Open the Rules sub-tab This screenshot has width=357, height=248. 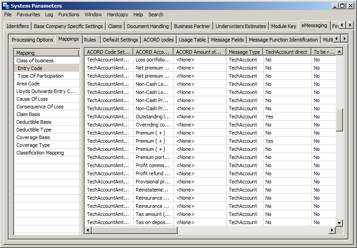[90, 40]
